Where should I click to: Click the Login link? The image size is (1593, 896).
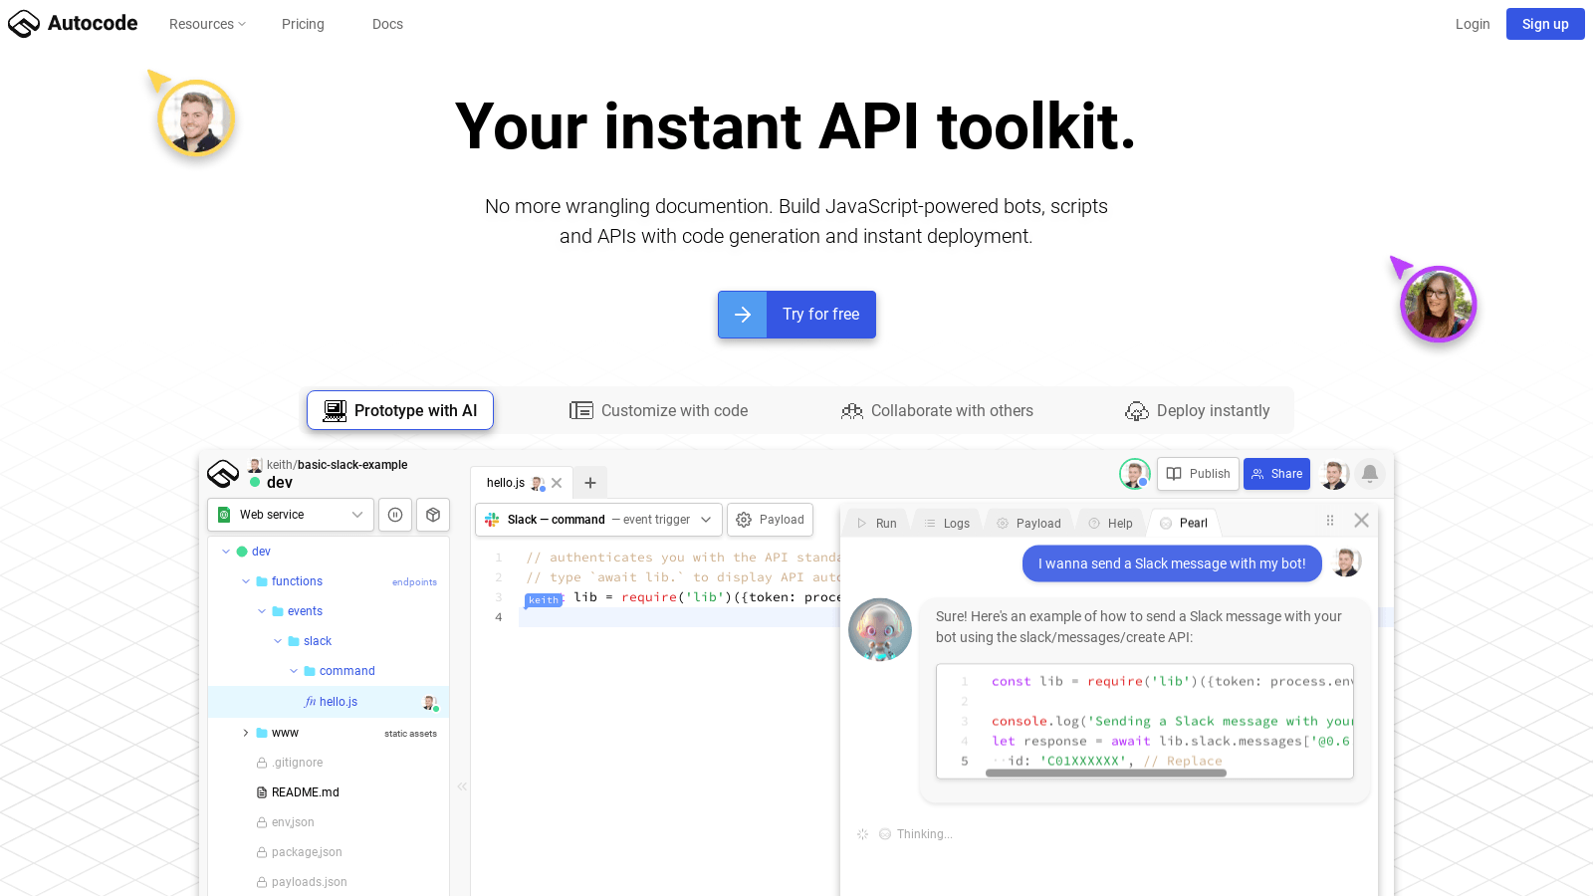point(1472,24)
